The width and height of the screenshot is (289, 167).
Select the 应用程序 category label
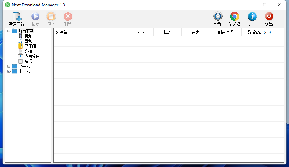pyautogui.click(x=32, y=56)
